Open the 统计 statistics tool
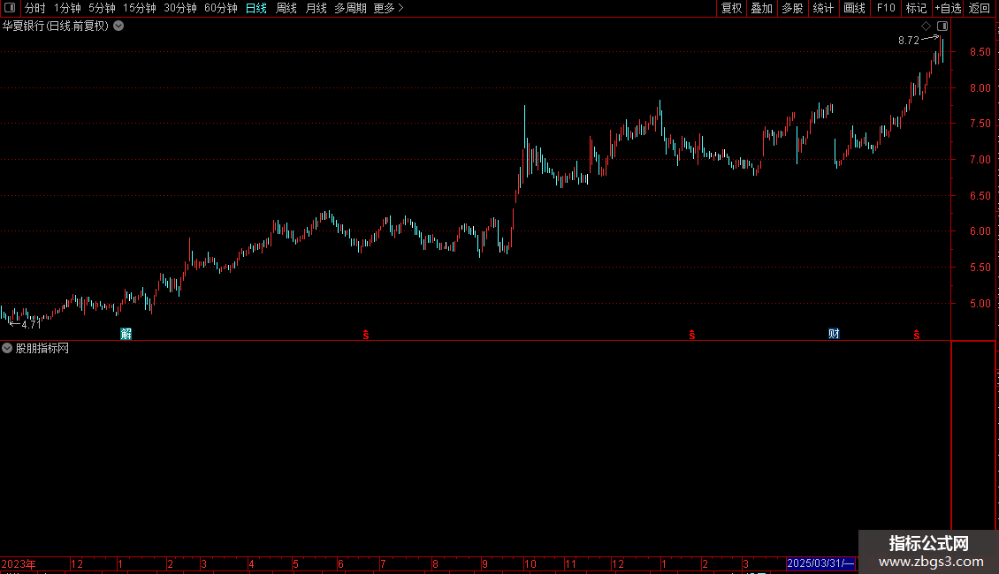This screenshot has height=574, width=999. tap(823, 8)
